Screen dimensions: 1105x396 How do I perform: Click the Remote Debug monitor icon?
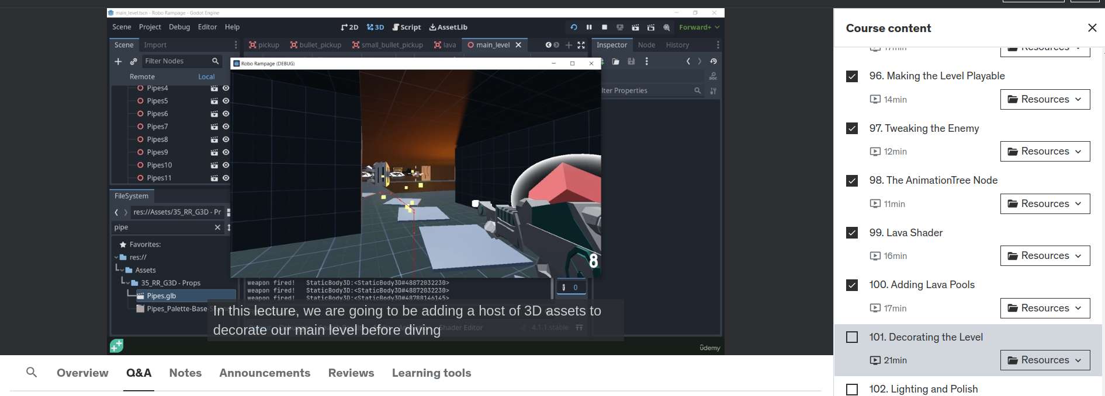click(x=620, y=27)
